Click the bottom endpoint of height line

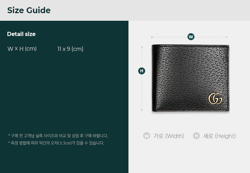142,110
